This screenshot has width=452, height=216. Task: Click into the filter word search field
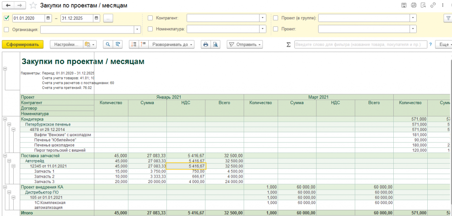(x=360, y=45)
